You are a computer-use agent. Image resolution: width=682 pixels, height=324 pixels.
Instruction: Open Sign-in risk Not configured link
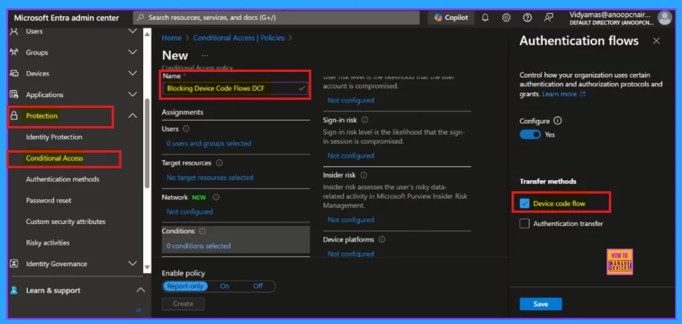pyautogui.click(x=350, y=155)
